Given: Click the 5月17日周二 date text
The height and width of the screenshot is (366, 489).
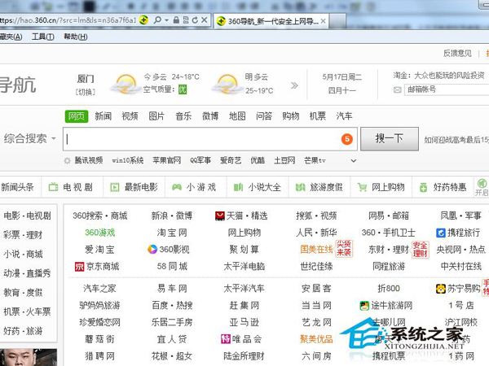Looking at the screenshot, I should pos(341,77).
